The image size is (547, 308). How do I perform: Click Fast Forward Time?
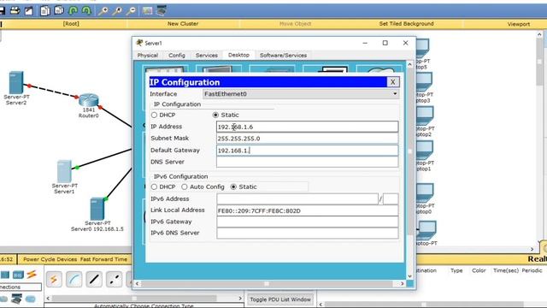point(103,259)
